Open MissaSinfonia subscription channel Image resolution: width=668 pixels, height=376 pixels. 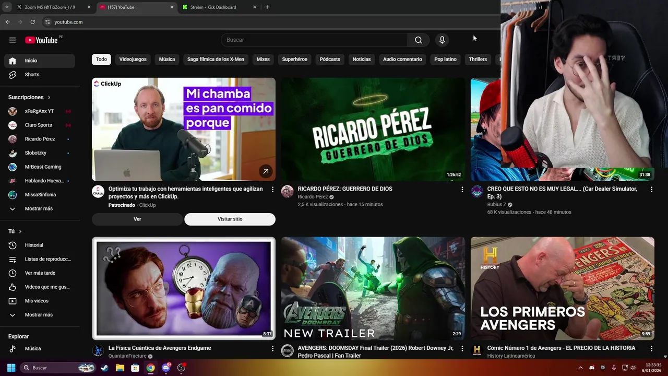coord(40,195)
